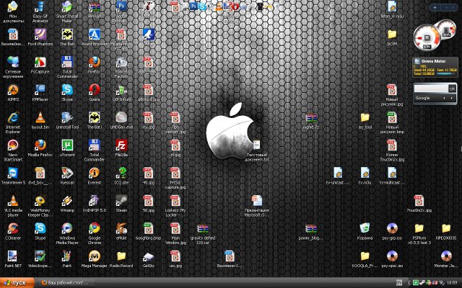462x288 pixels.
Task: Click the Drives Meter gadget
Action: (x=434, y=67)
